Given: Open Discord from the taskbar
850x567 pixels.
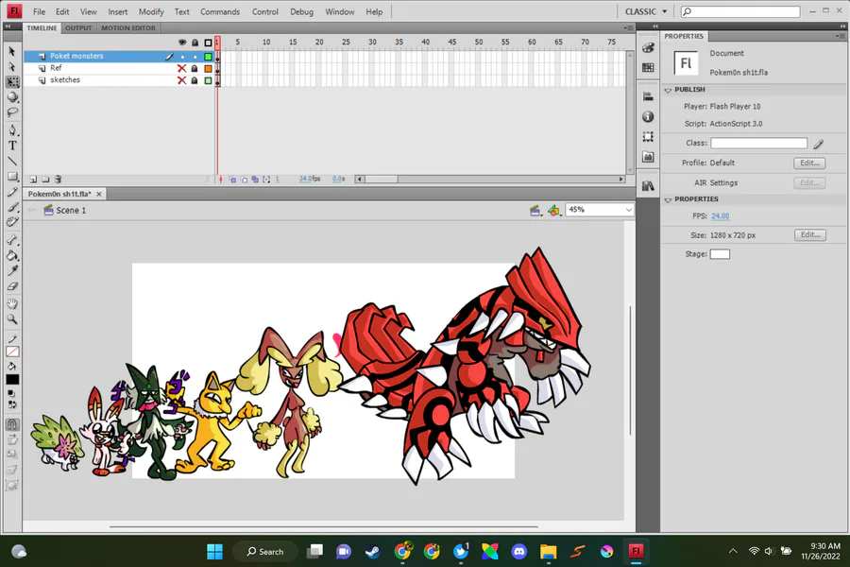Looking at the screenshot, I should coord(518,552).
